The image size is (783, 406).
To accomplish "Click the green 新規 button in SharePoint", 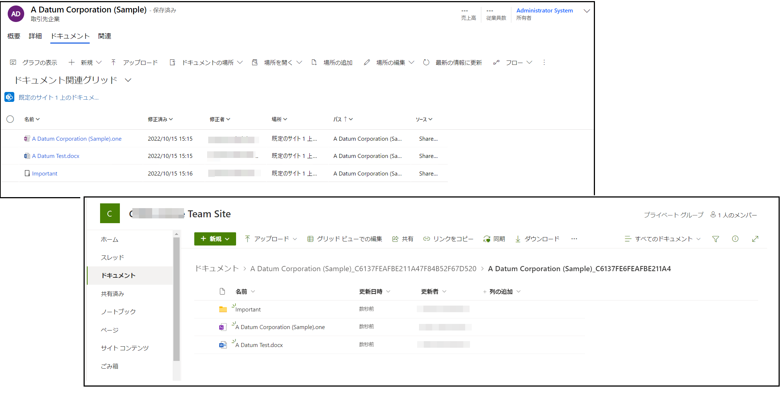I will tap(215, 239).
